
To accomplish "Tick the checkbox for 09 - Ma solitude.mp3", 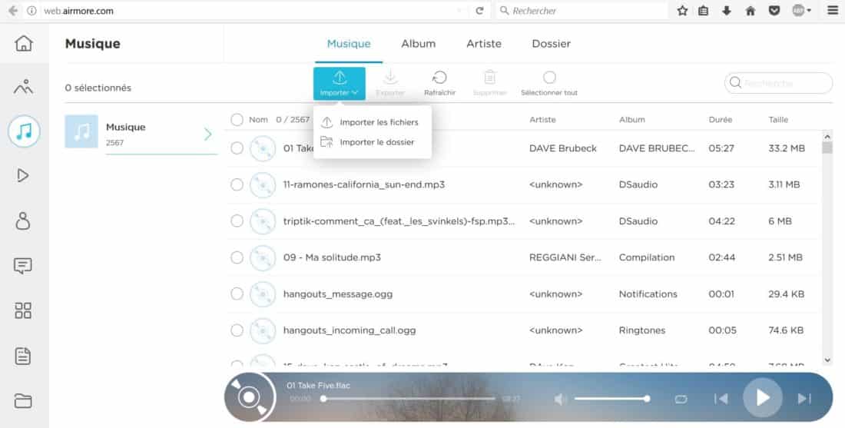I will click(237, 257).
